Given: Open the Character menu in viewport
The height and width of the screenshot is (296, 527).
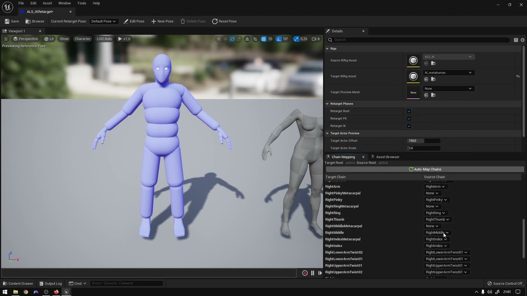Looking at the screenshot, I should 82,39.
